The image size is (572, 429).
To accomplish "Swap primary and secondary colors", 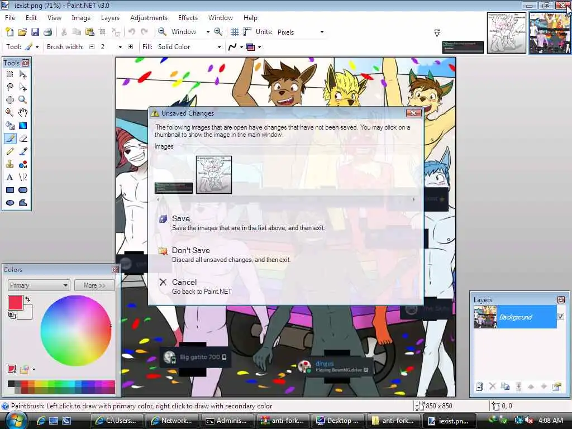I will tap(28, 299).
